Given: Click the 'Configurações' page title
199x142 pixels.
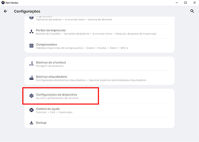Looking at the screenshot, I should tap(27, 12).
